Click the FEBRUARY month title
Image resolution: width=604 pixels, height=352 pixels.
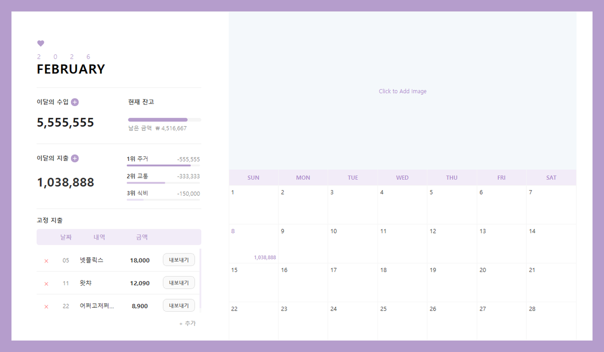(71, 69)
